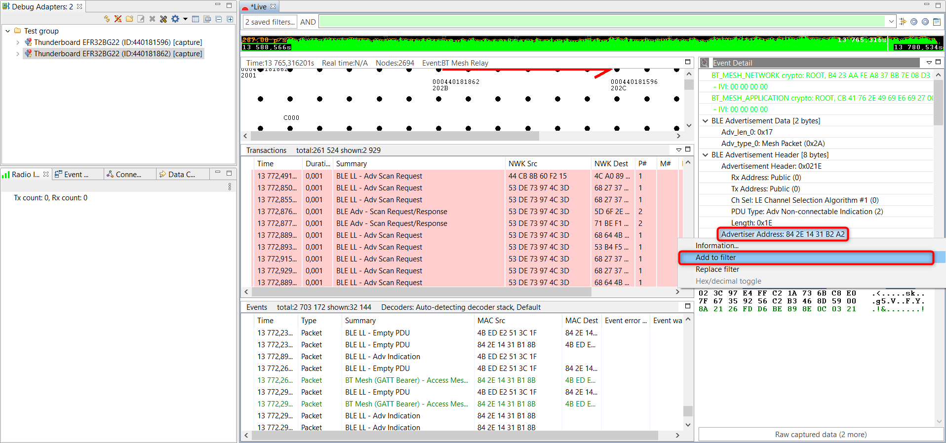Select first BT Mesh (GATT Bearer) event row
946x443 pixels.
[469, 380]
